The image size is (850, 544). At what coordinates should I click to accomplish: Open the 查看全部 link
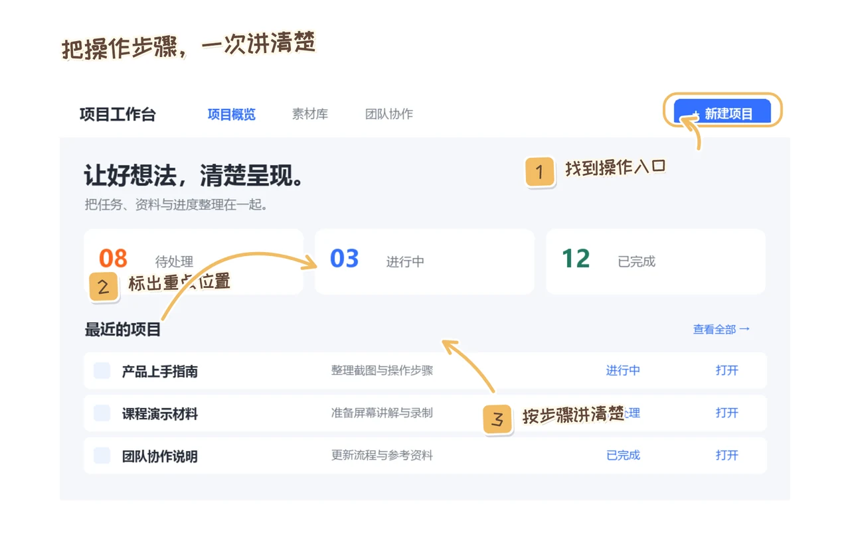(721, 329)
